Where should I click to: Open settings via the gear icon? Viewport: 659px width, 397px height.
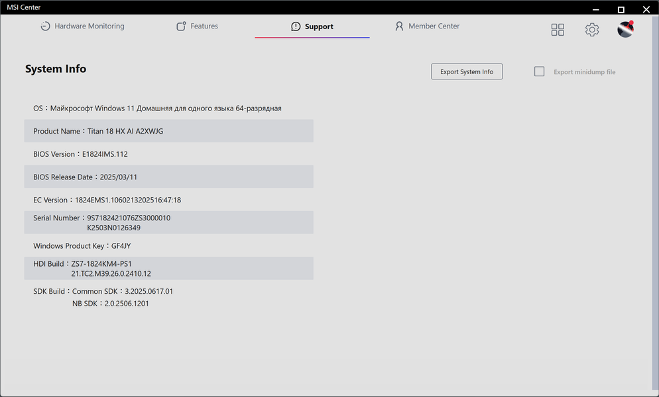click(592, 30)
